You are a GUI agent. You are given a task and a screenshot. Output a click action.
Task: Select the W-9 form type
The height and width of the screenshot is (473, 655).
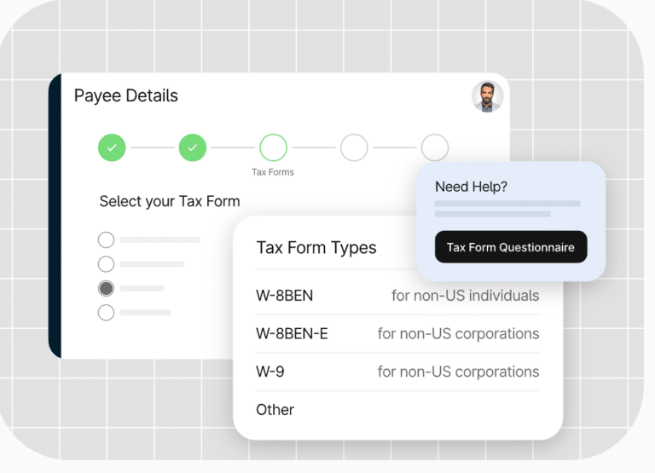tap(271, 372)
